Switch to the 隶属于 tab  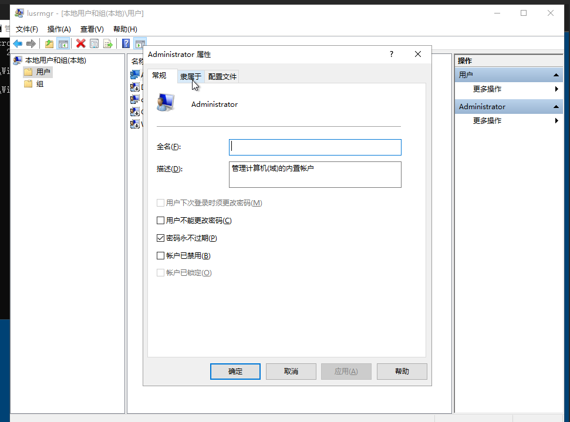[191, 77]
